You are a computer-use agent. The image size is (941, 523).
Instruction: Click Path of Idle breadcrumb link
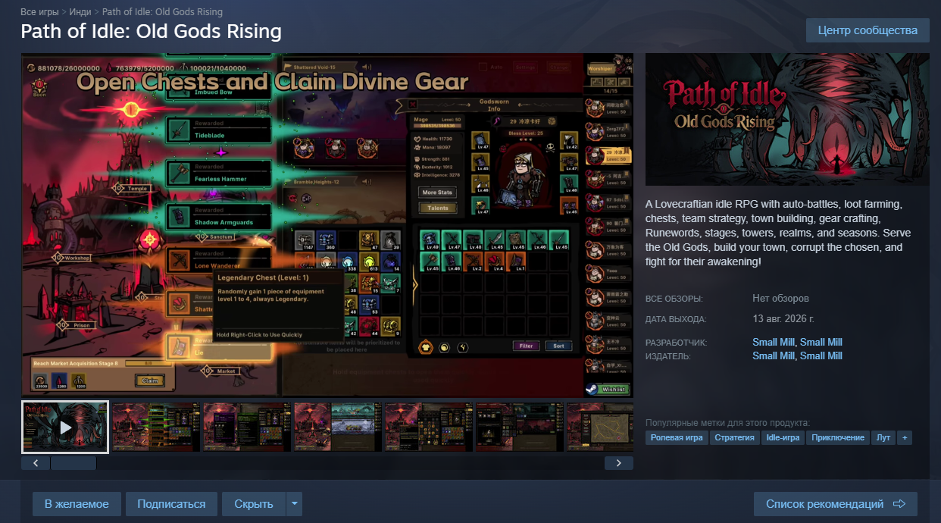[162, 12]
